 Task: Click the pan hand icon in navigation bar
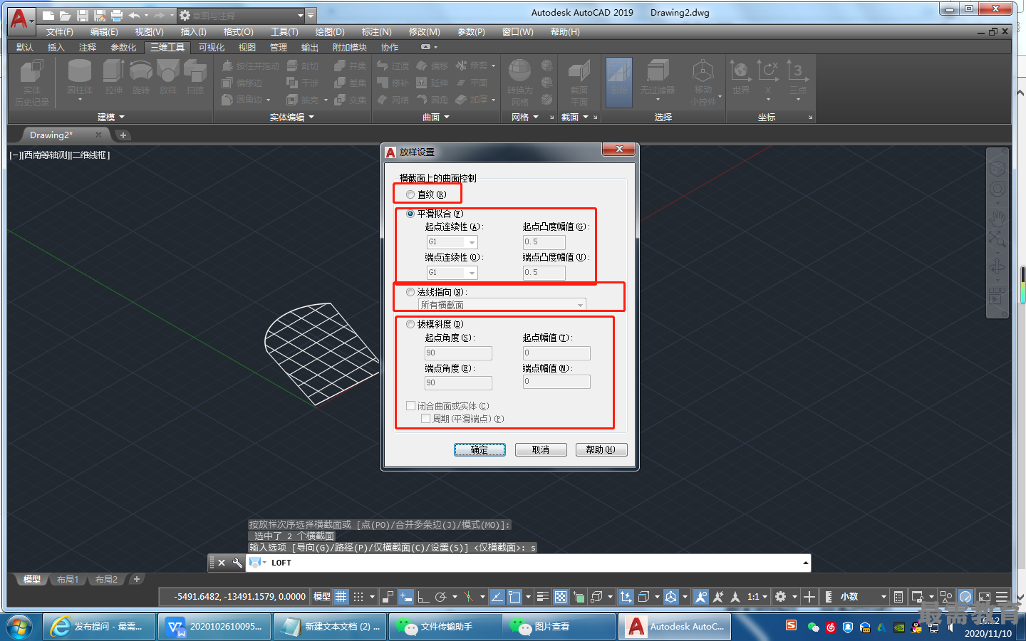pyautogui.click(x=997, y=218)
